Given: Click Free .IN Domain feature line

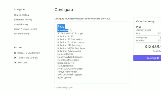Looking at the screenshot, I should pyautogui.click(x=65, y=66).
